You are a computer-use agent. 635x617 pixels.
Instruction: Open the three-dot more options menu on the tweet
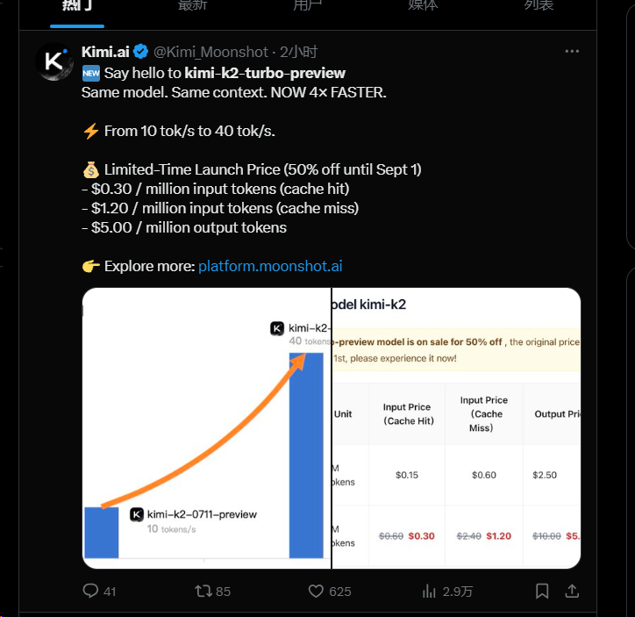click(572, 52)
